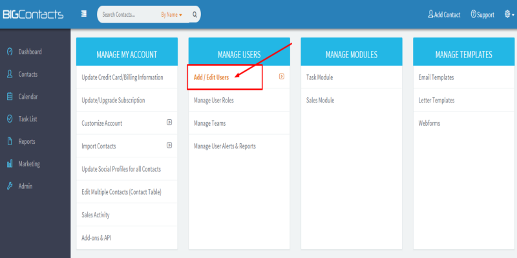Click the Add Contact person icon
This screenshot has height=258, width=517.
(x=430, y=14)
